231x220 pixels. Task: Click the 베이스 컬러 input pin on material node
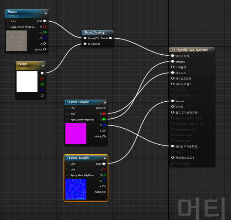coord(173,56)
